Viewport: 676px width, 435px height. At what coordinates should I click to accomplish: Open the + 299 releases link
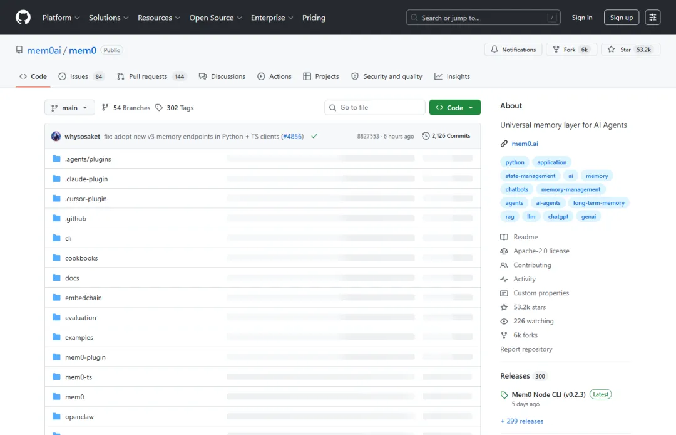click(521, 421)
